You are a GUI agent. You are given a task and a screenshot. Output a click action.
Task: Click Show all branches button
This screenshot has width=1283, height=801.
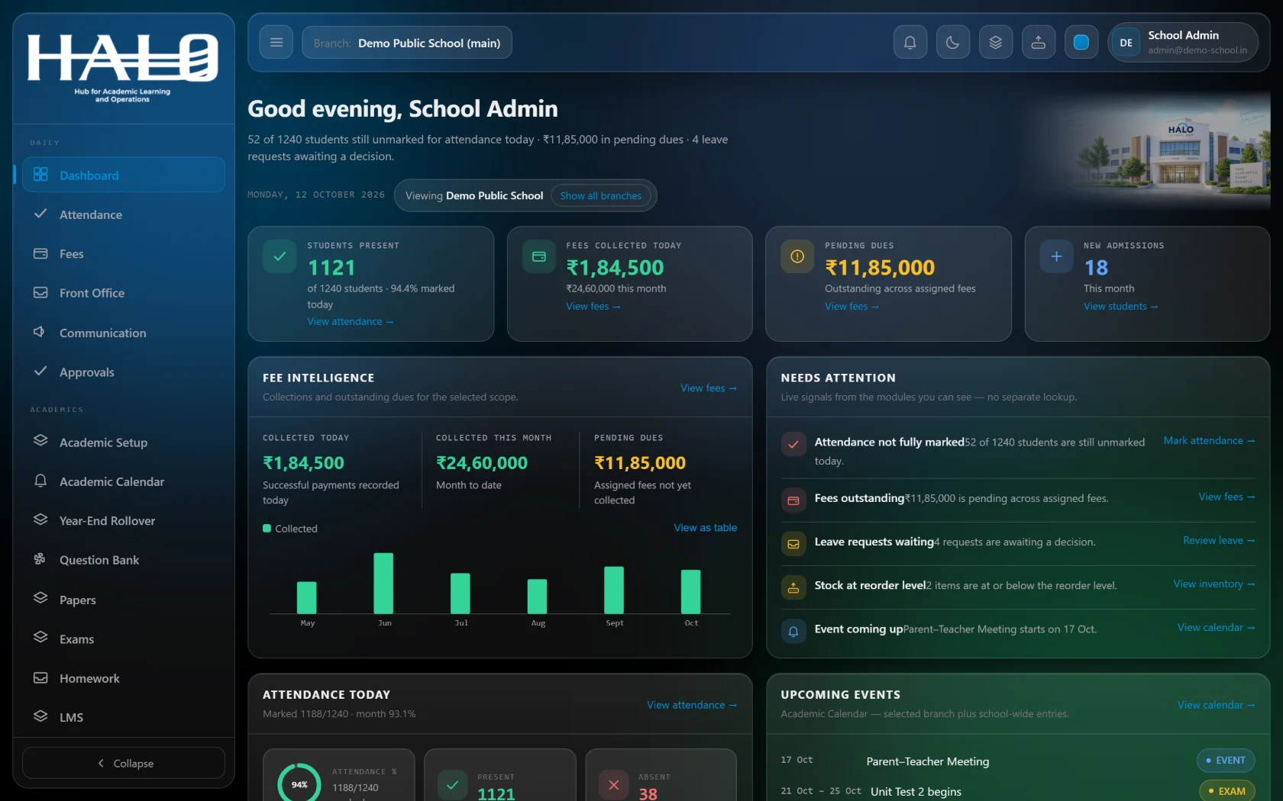601,195
